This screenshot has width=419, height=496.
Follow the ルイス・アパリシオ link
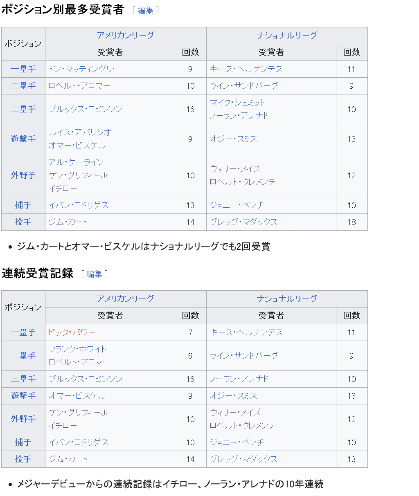click(80, 132)
